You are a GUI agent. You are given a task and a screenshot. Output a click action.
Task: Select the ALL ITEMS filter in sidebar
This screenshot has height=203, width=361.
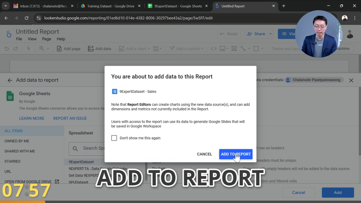click(x=14, y=131)
